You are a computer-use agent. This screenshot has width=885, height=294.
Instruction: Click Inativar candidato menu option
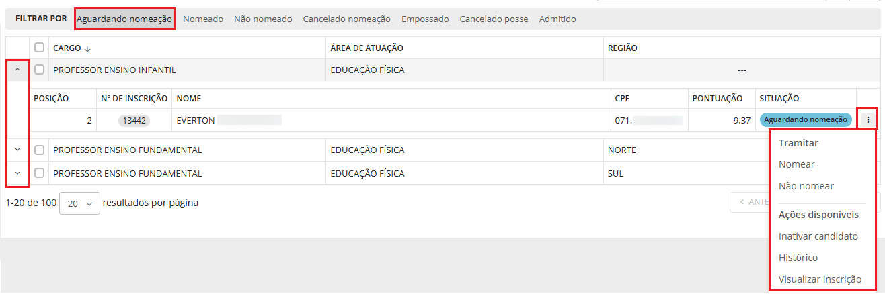pos(818,236)
